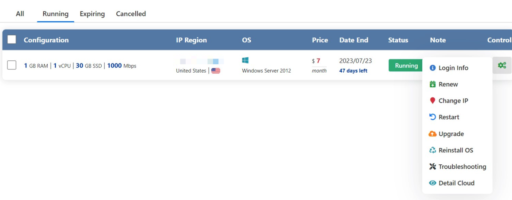Click the blue Restart arrow icon

pos(433,117)
